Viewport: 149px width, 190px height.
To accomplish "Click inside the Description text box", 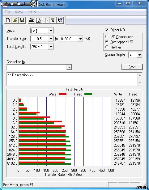I will point(72,79).
